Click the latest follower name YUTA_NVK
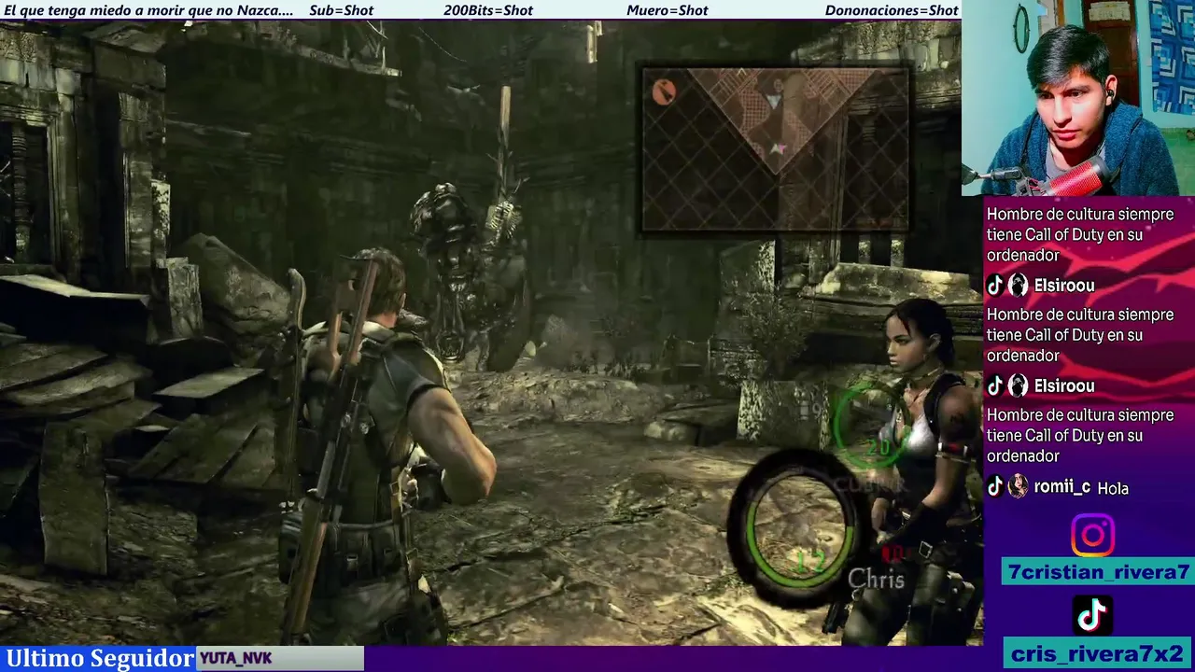Screen dimensions: 1195x672 click(x=235, y=658)
